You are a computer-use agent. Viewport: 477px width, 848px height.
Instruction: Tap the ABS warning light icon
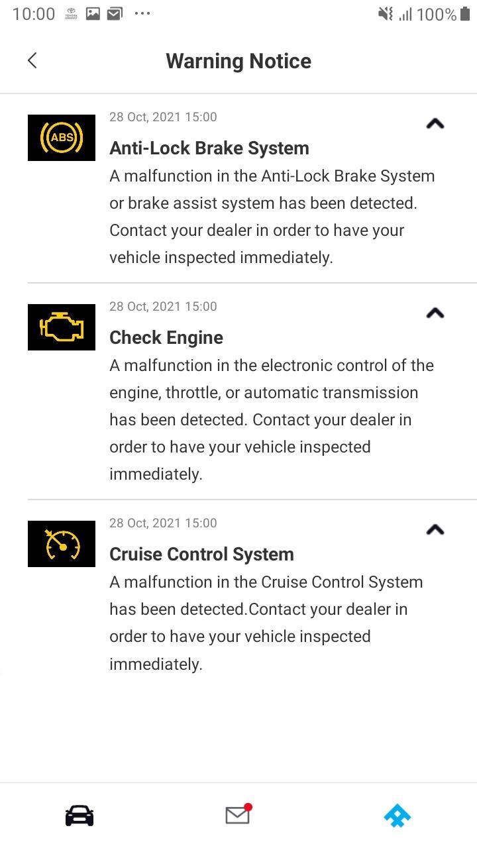click(x=61, y=137)
